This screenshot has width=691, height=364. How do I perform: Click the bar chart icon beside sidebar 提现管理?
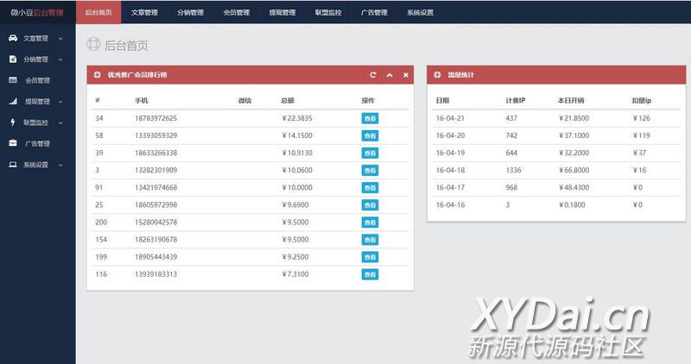13,101
